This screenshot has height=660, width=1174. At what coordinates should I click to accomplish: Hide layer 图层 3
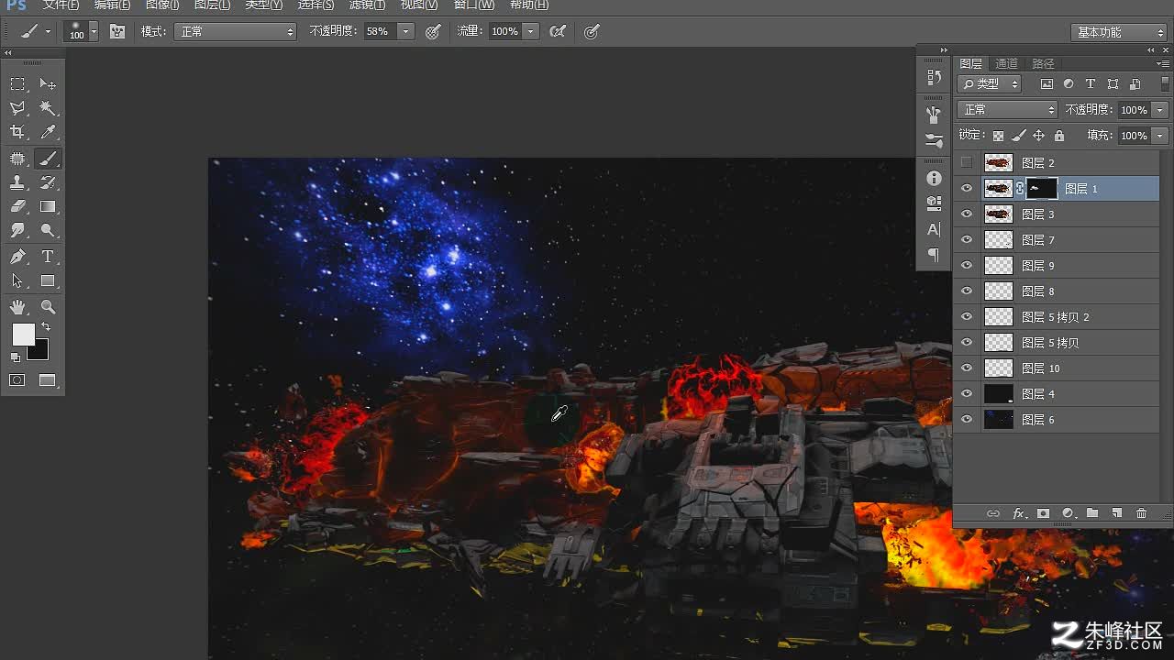click(x=966, y=214)
